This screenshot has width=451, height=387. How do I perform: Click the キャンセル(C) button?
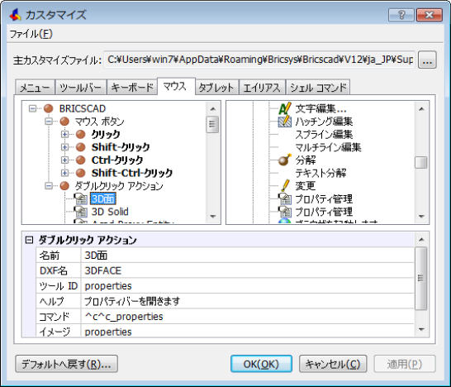point(333,364)
